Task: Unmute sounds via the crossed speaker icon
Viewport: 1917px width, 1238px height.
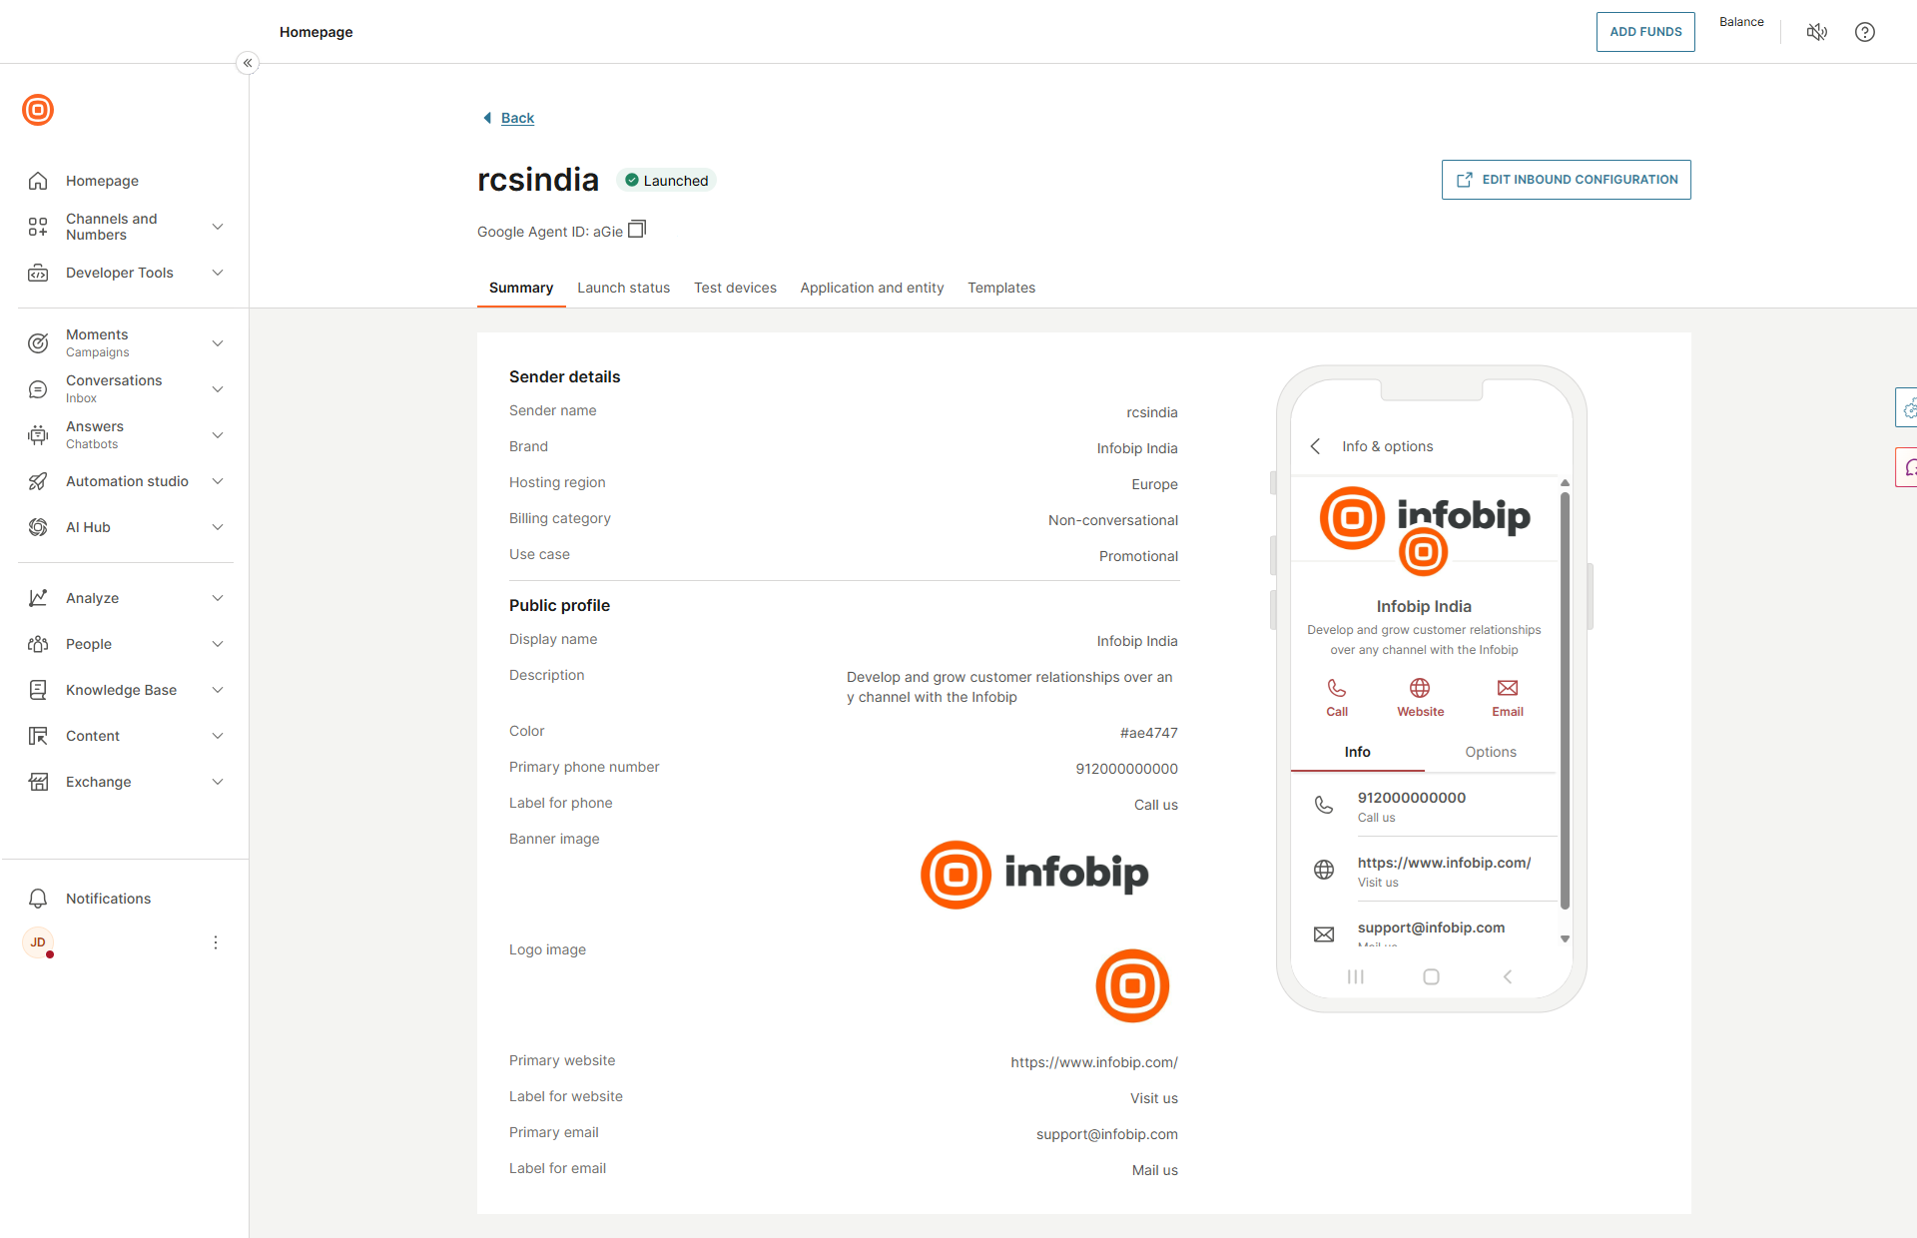Action: [x=1817, y=32]
